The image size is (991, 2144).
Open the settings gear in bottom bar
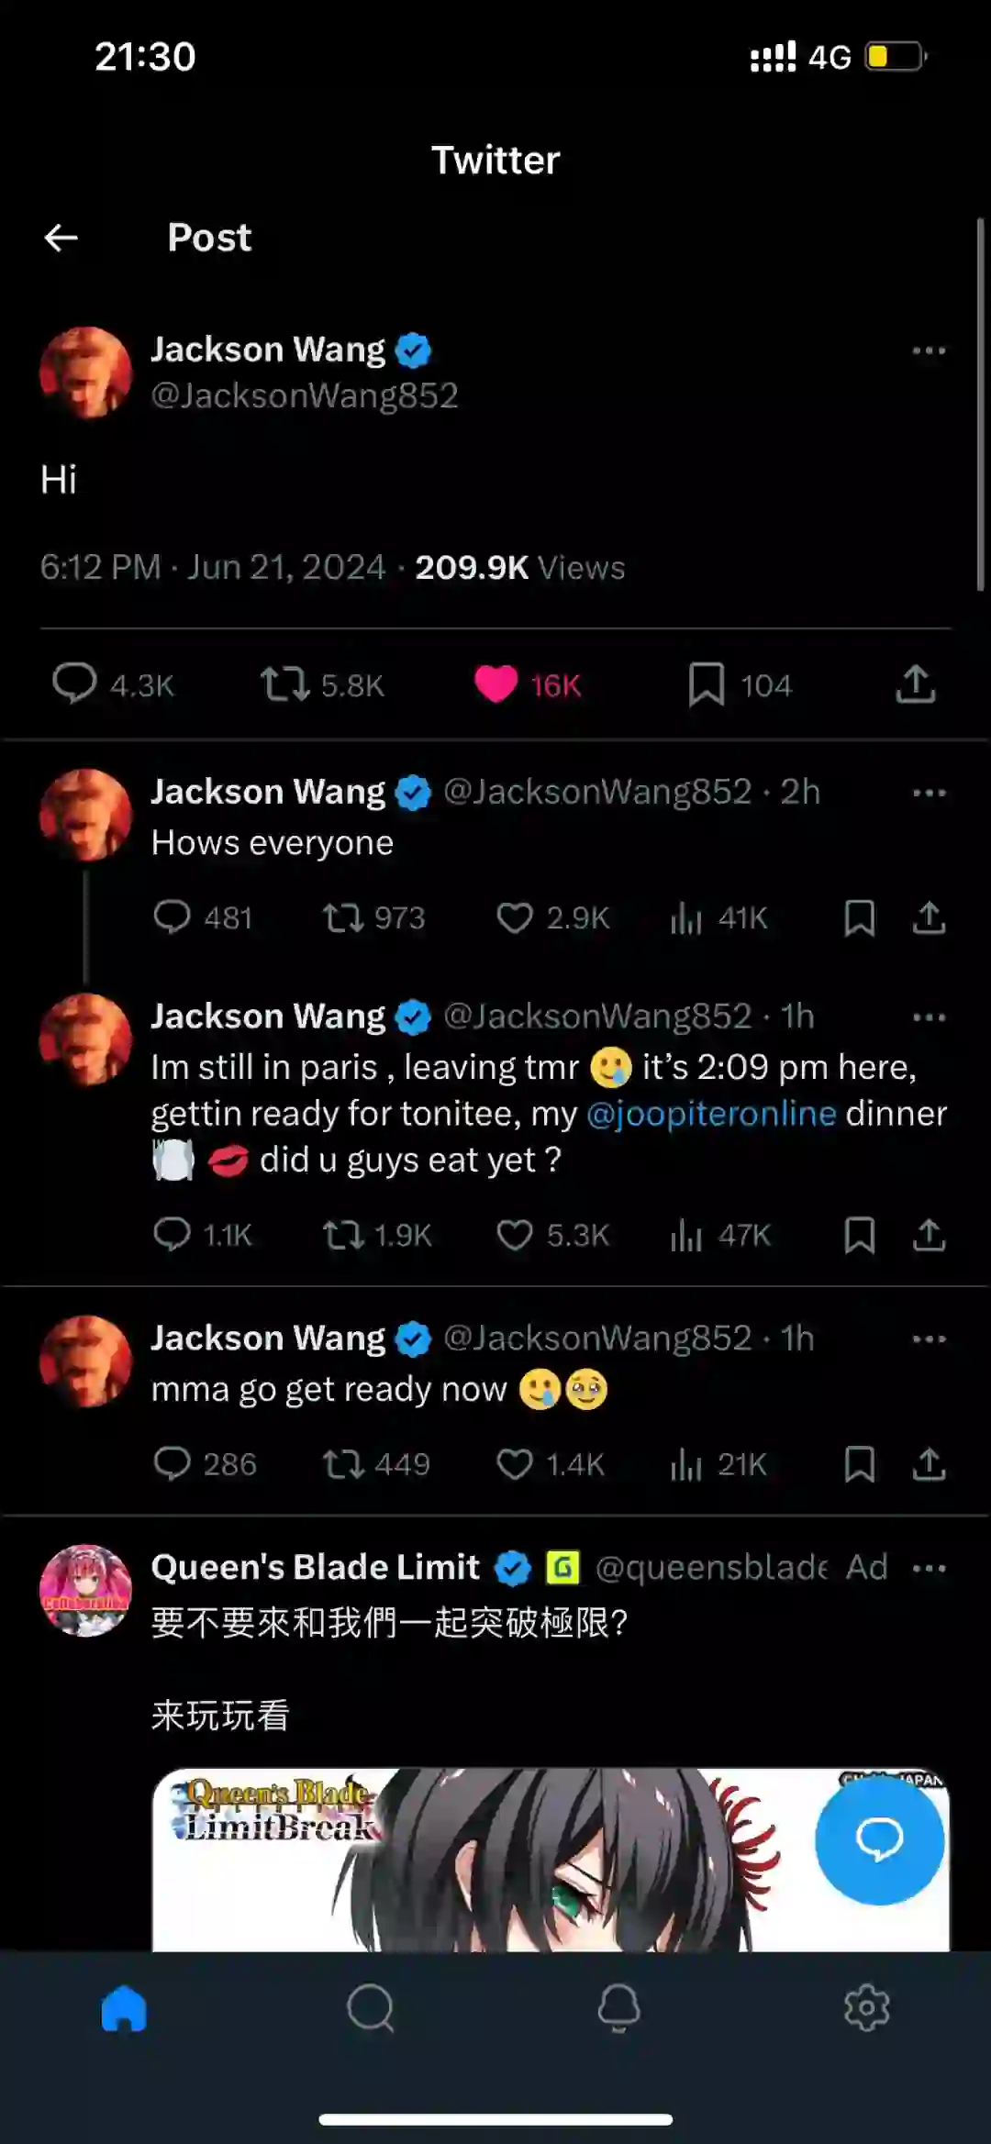click(867, 2008)
